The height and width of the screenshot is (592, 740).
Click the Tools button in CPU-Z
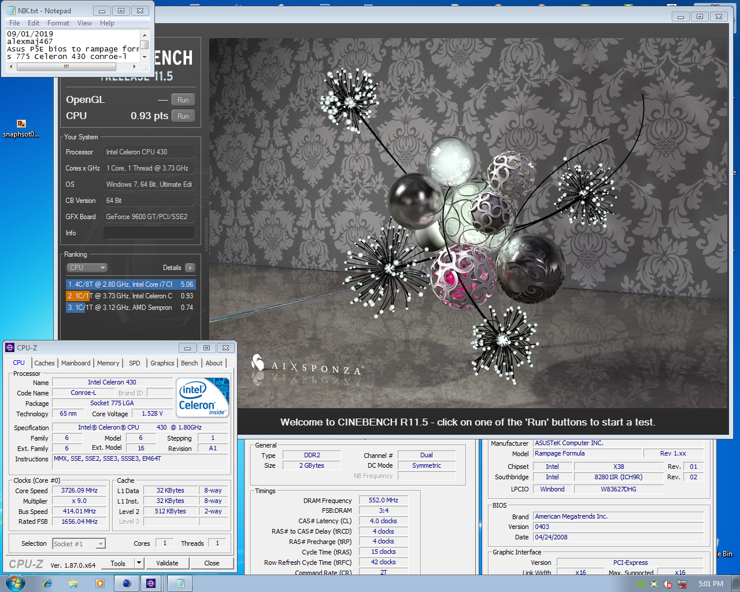pyautogui.click(x=118, y=563)
